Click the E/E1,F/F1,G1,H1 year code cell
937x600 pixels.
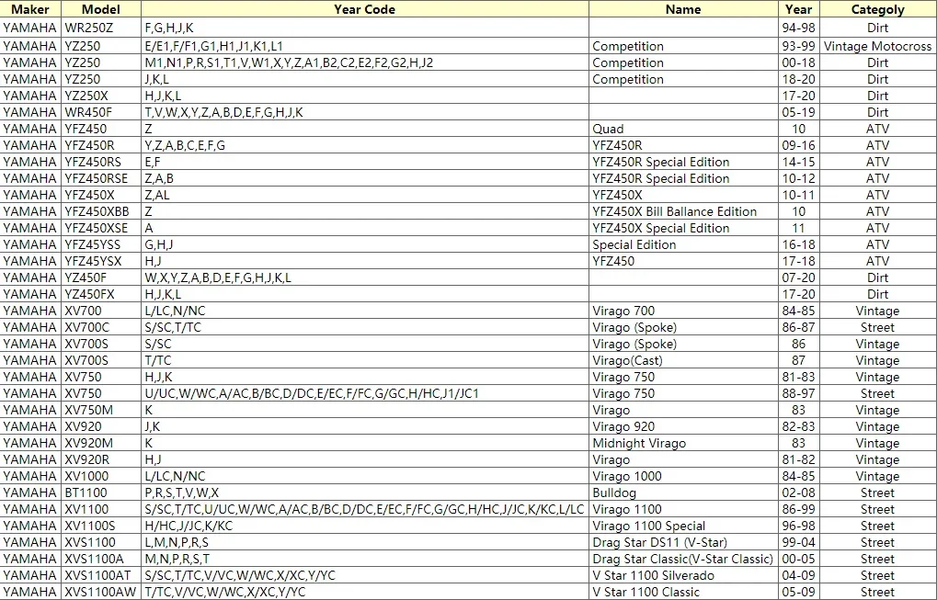click(x=364, y=46)
